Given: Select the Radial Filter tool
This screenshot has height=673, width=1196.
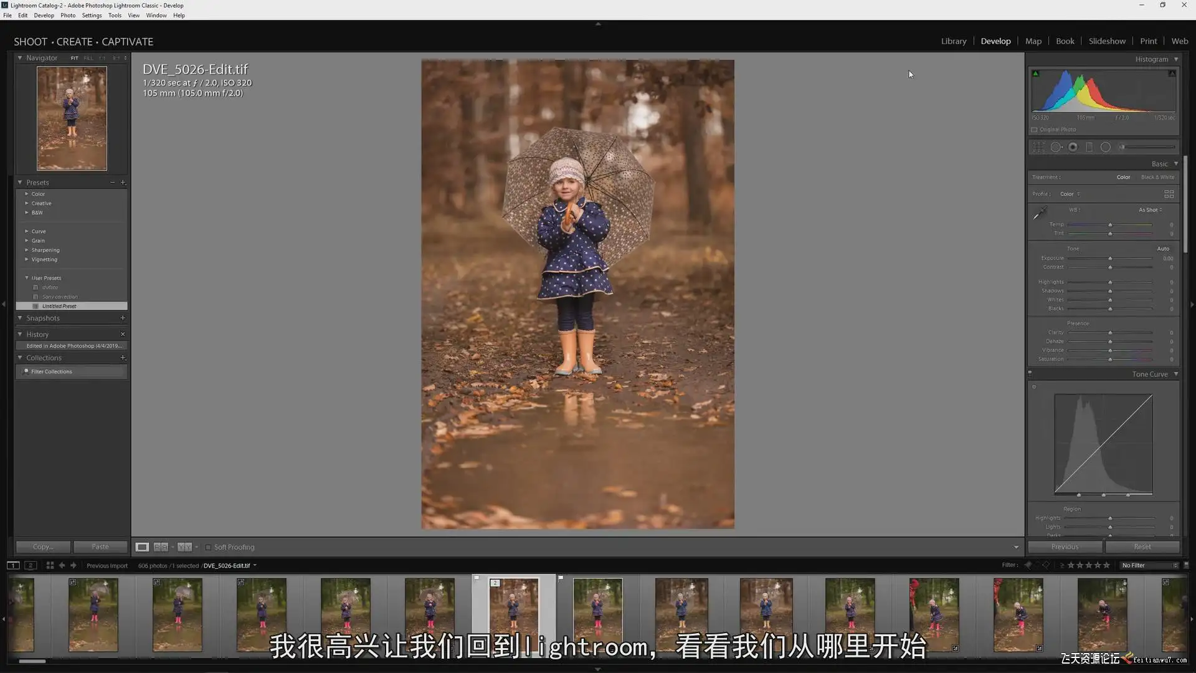Looking at the screenshot, I should pyautogui.click(x=1106, y=147).
